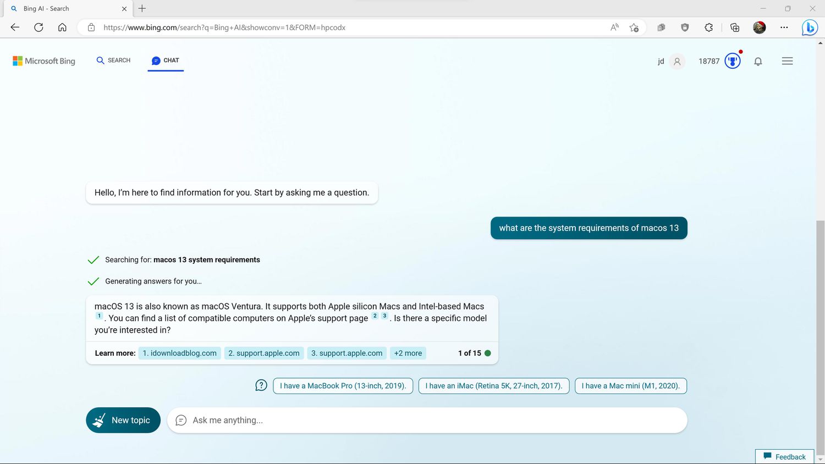
Task: Click the Bing sidebar icon in toolbar
Action: (x=809, y=27)
